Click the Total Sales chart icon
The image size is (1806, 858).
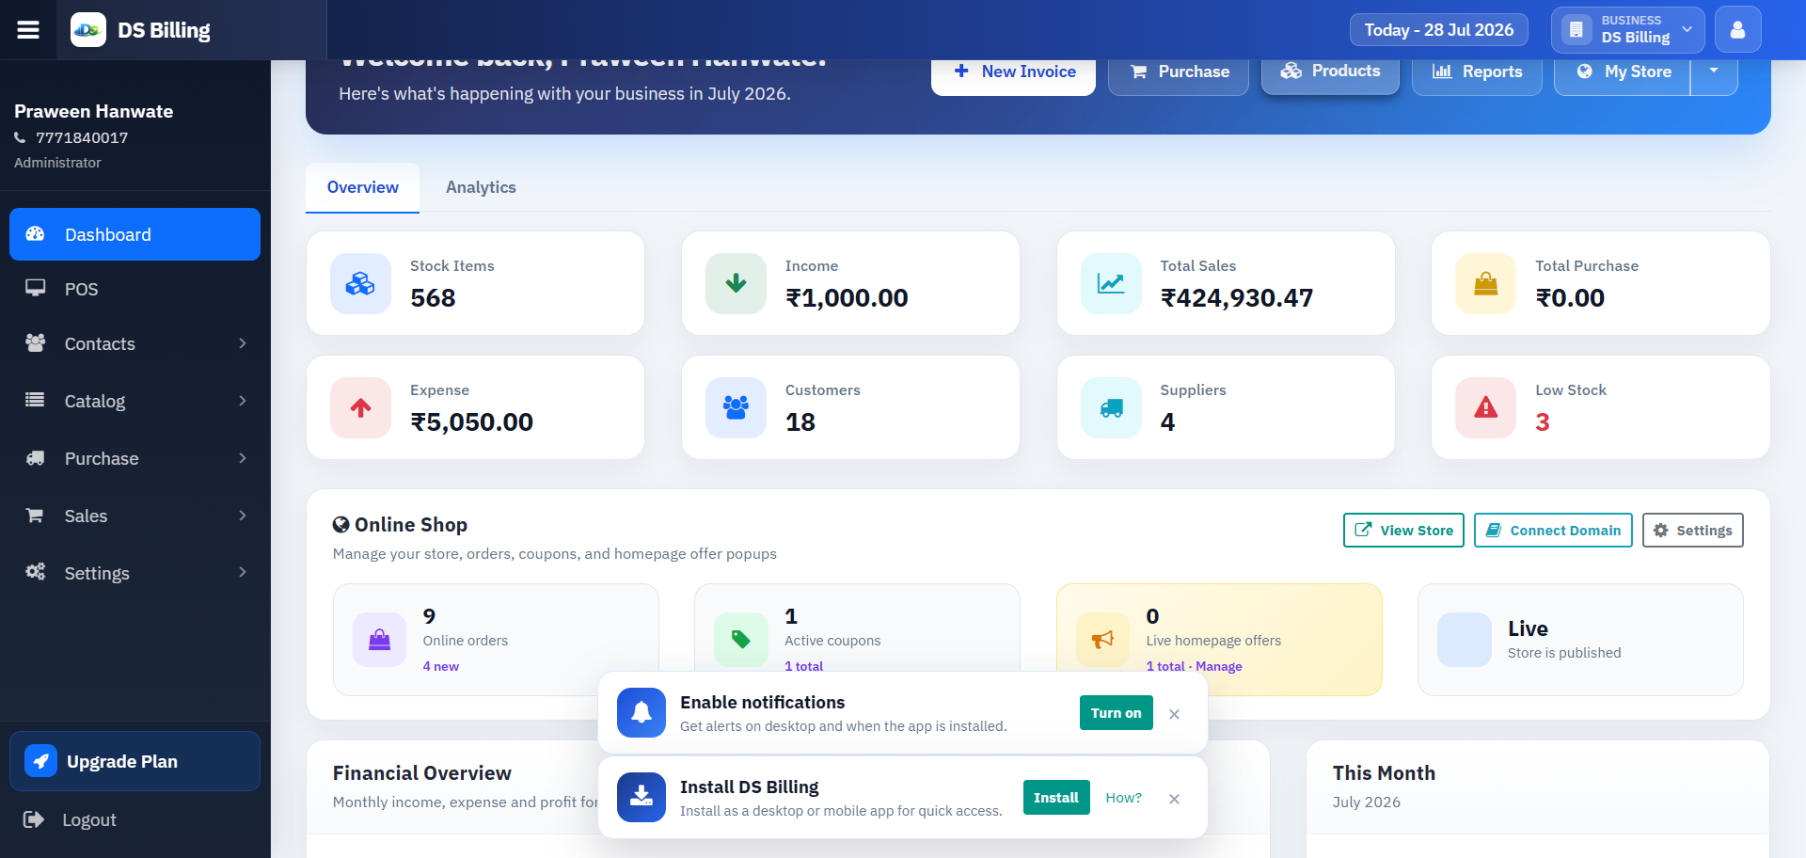(1111, 283)
